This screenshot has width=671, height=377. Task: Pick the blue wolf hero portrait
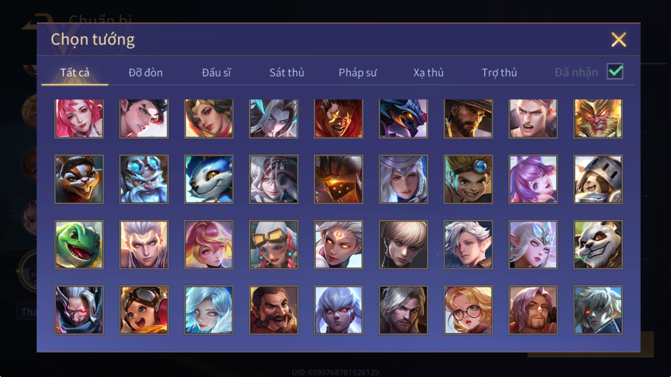tap(209, 179)
